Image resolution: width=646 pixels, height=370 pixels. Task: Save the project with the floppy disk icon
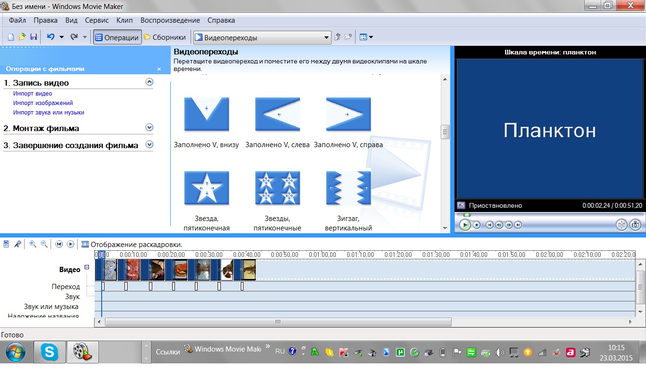(34, 37)
